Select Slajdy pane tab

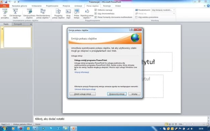(6, 24)
